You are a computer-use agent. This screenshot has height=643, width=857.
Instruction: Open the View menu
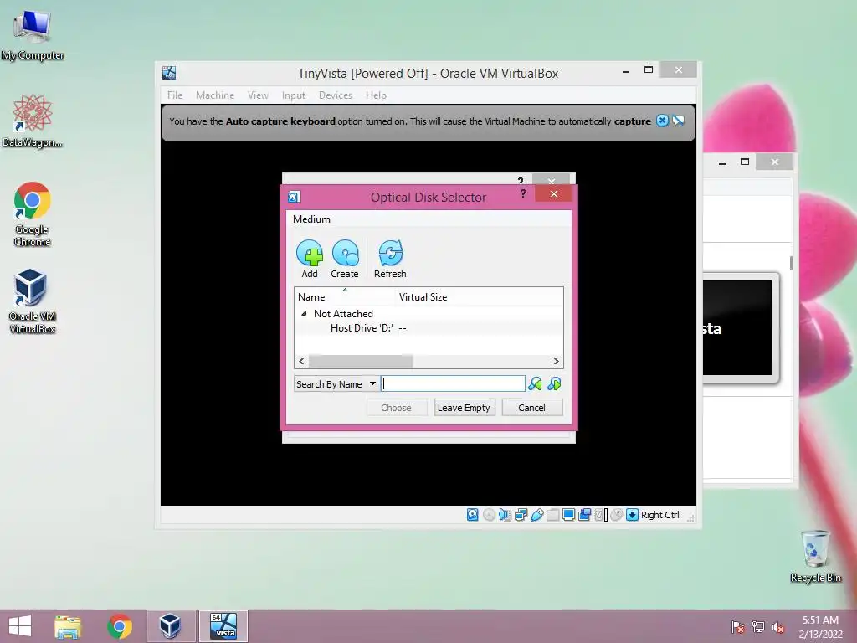pos(258,95)
